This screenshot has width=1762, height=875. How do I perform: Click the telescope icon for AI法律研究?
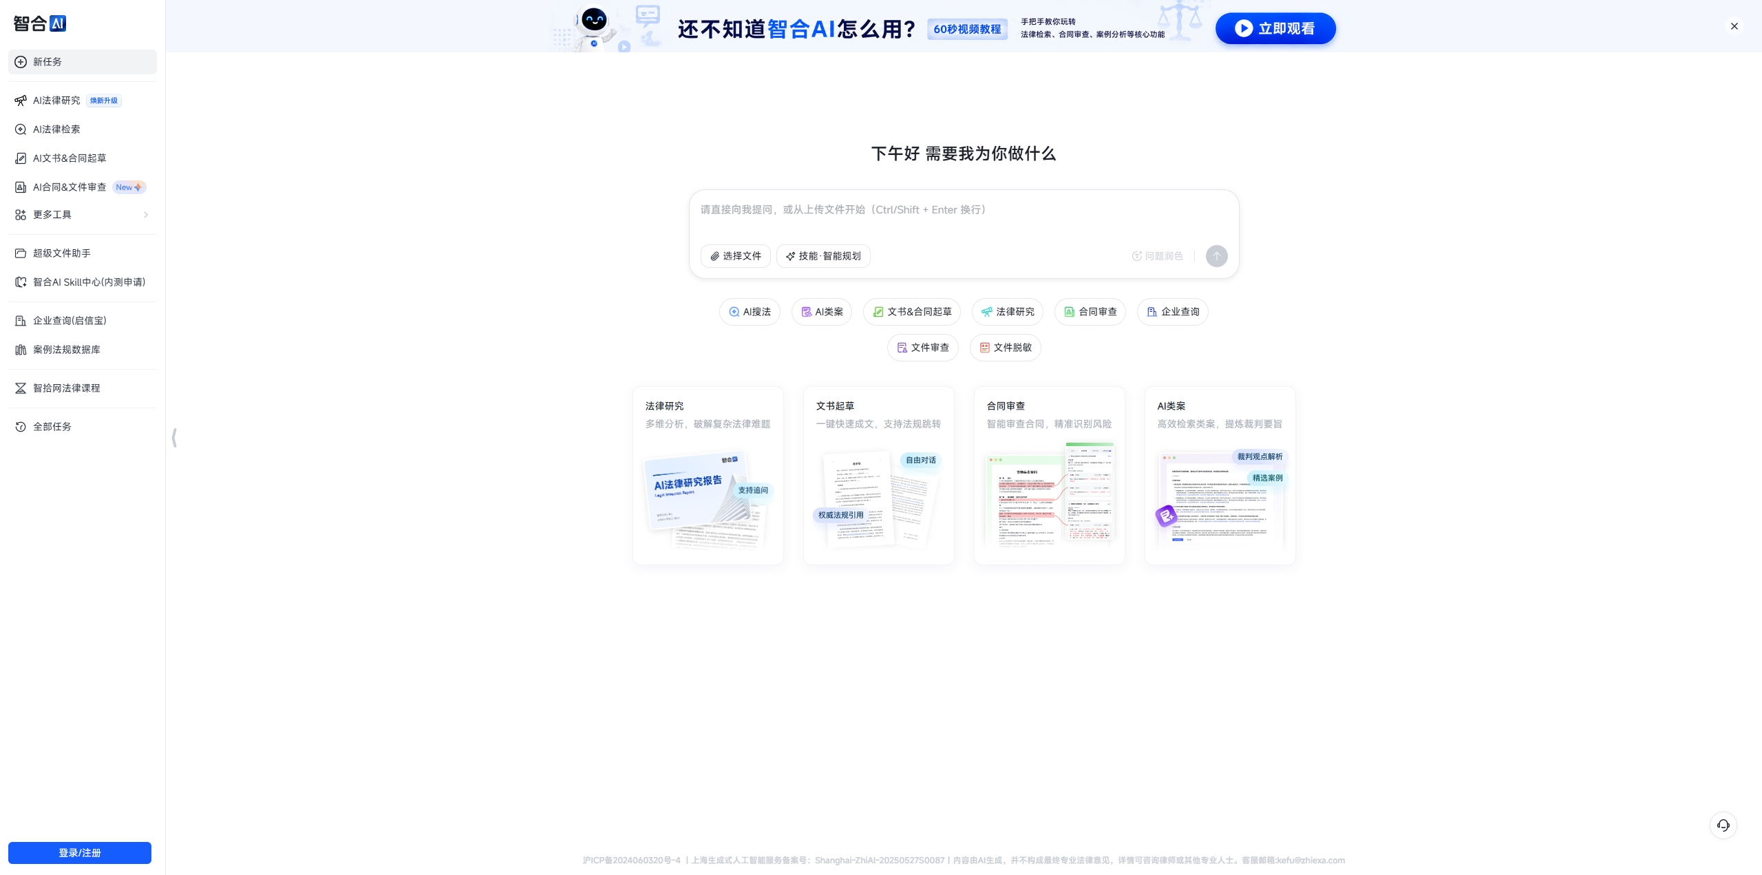coord(21,101)
